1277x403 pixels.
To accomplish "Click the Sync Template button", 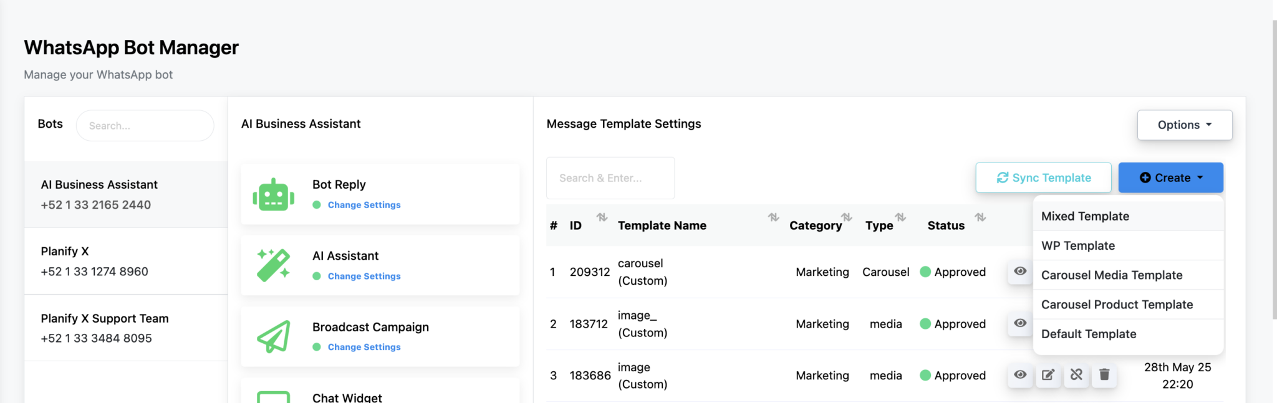I will click(1044, 178).
